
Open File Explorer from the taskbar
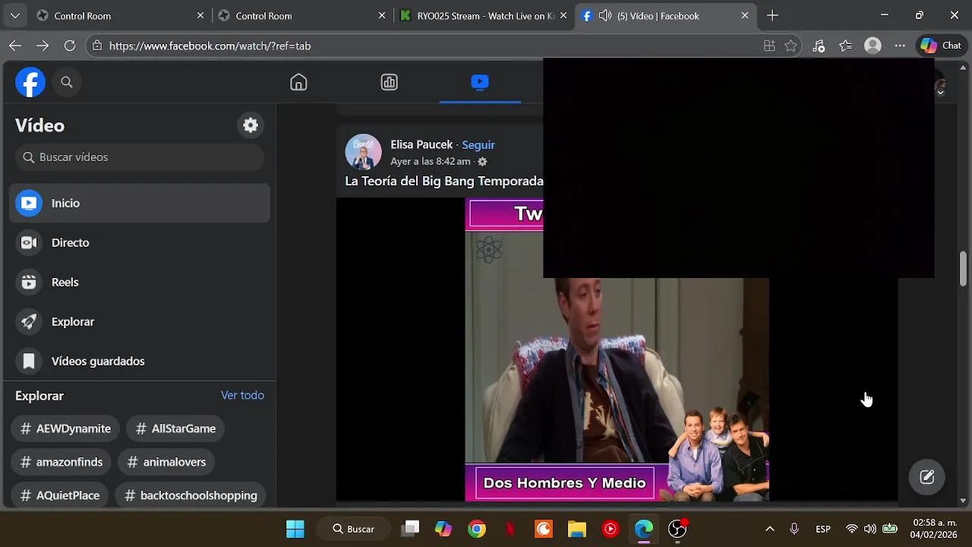577,529
